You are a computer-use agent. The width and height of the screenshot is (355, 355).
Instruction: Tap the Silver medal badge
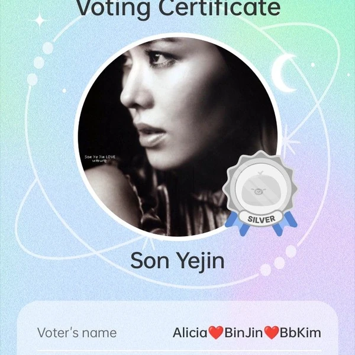coord(260,193)
